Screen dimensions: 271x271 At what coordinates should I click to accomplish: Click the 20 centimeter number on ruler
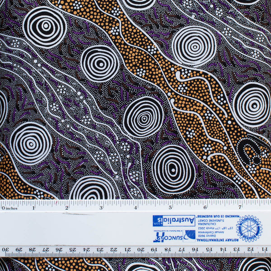click(141, 249)
